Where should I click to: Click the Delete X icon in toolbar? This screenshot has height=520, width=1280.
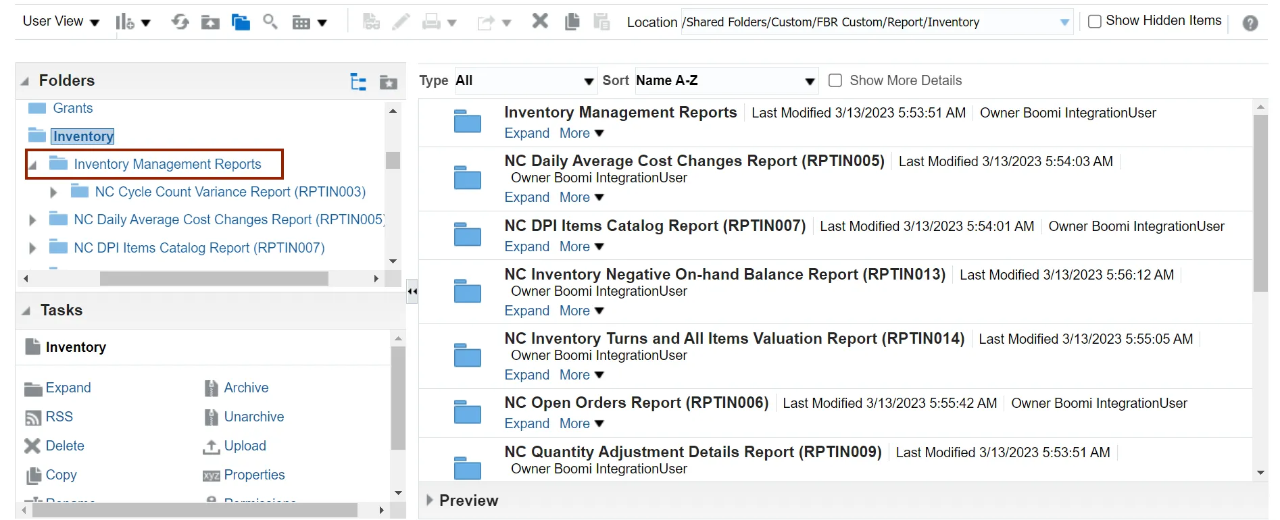[x=539, y=22]
